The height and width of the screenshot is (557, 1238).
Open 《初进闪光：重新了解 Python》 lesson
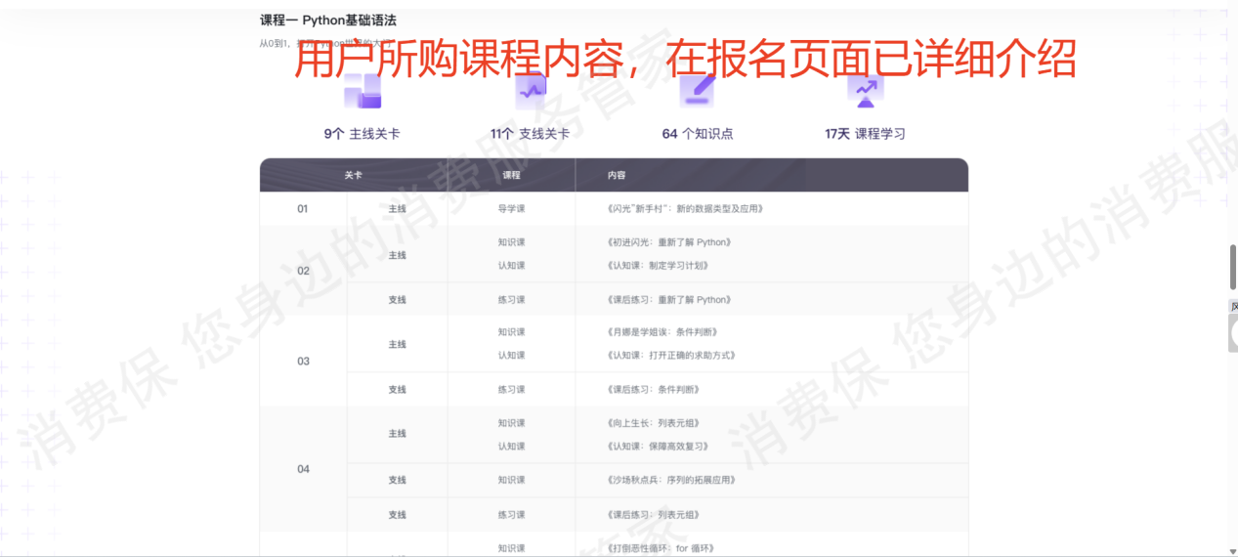[668, 242]
